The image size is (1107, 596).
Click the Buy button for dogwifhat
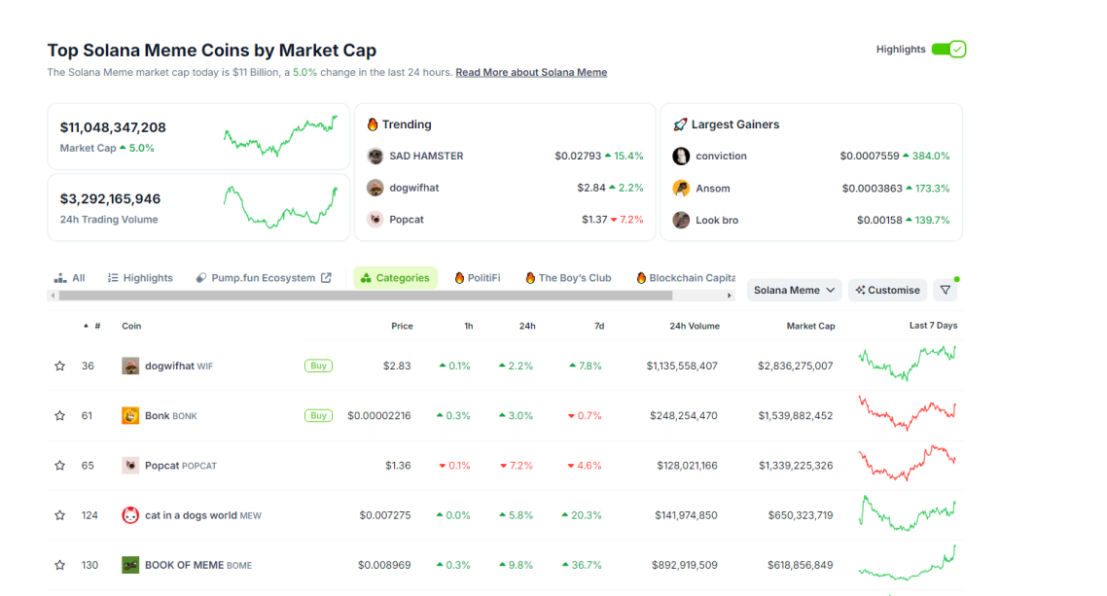318,366
